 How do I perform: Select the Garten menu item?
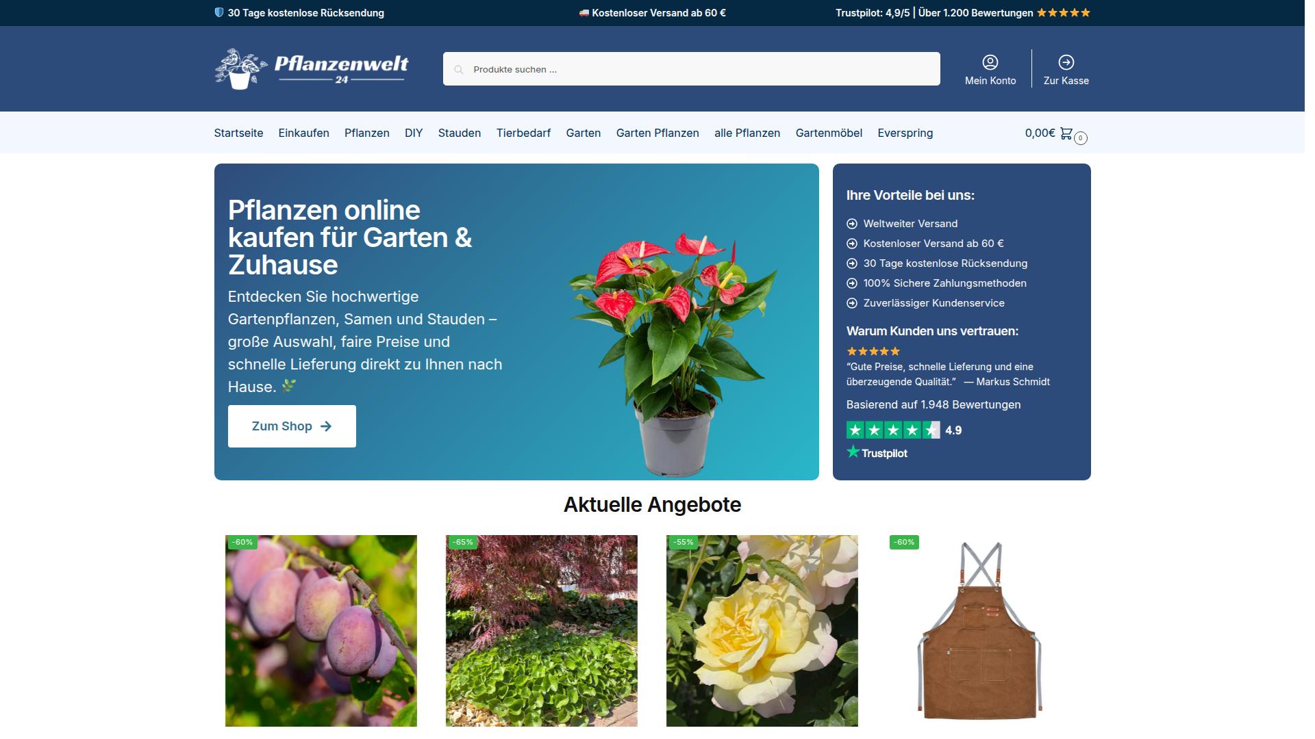(x=584, y=133)
